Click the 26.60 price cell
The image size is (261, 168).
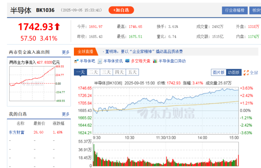click(x=38, y=133)
